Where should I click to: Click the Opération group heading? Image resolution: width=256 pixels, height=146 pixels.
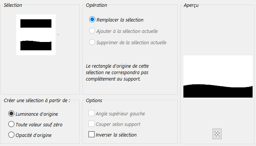(96, 5)
